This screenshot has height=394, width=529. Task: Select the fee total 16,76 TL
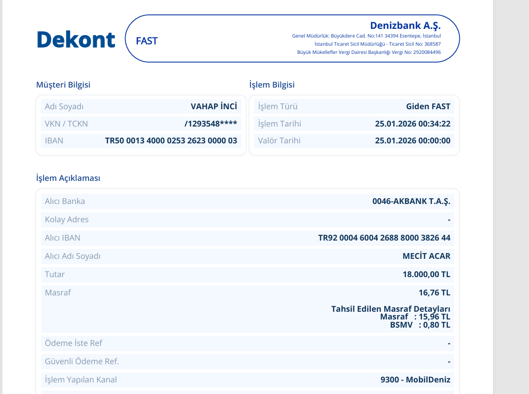(x=435, y=292)
